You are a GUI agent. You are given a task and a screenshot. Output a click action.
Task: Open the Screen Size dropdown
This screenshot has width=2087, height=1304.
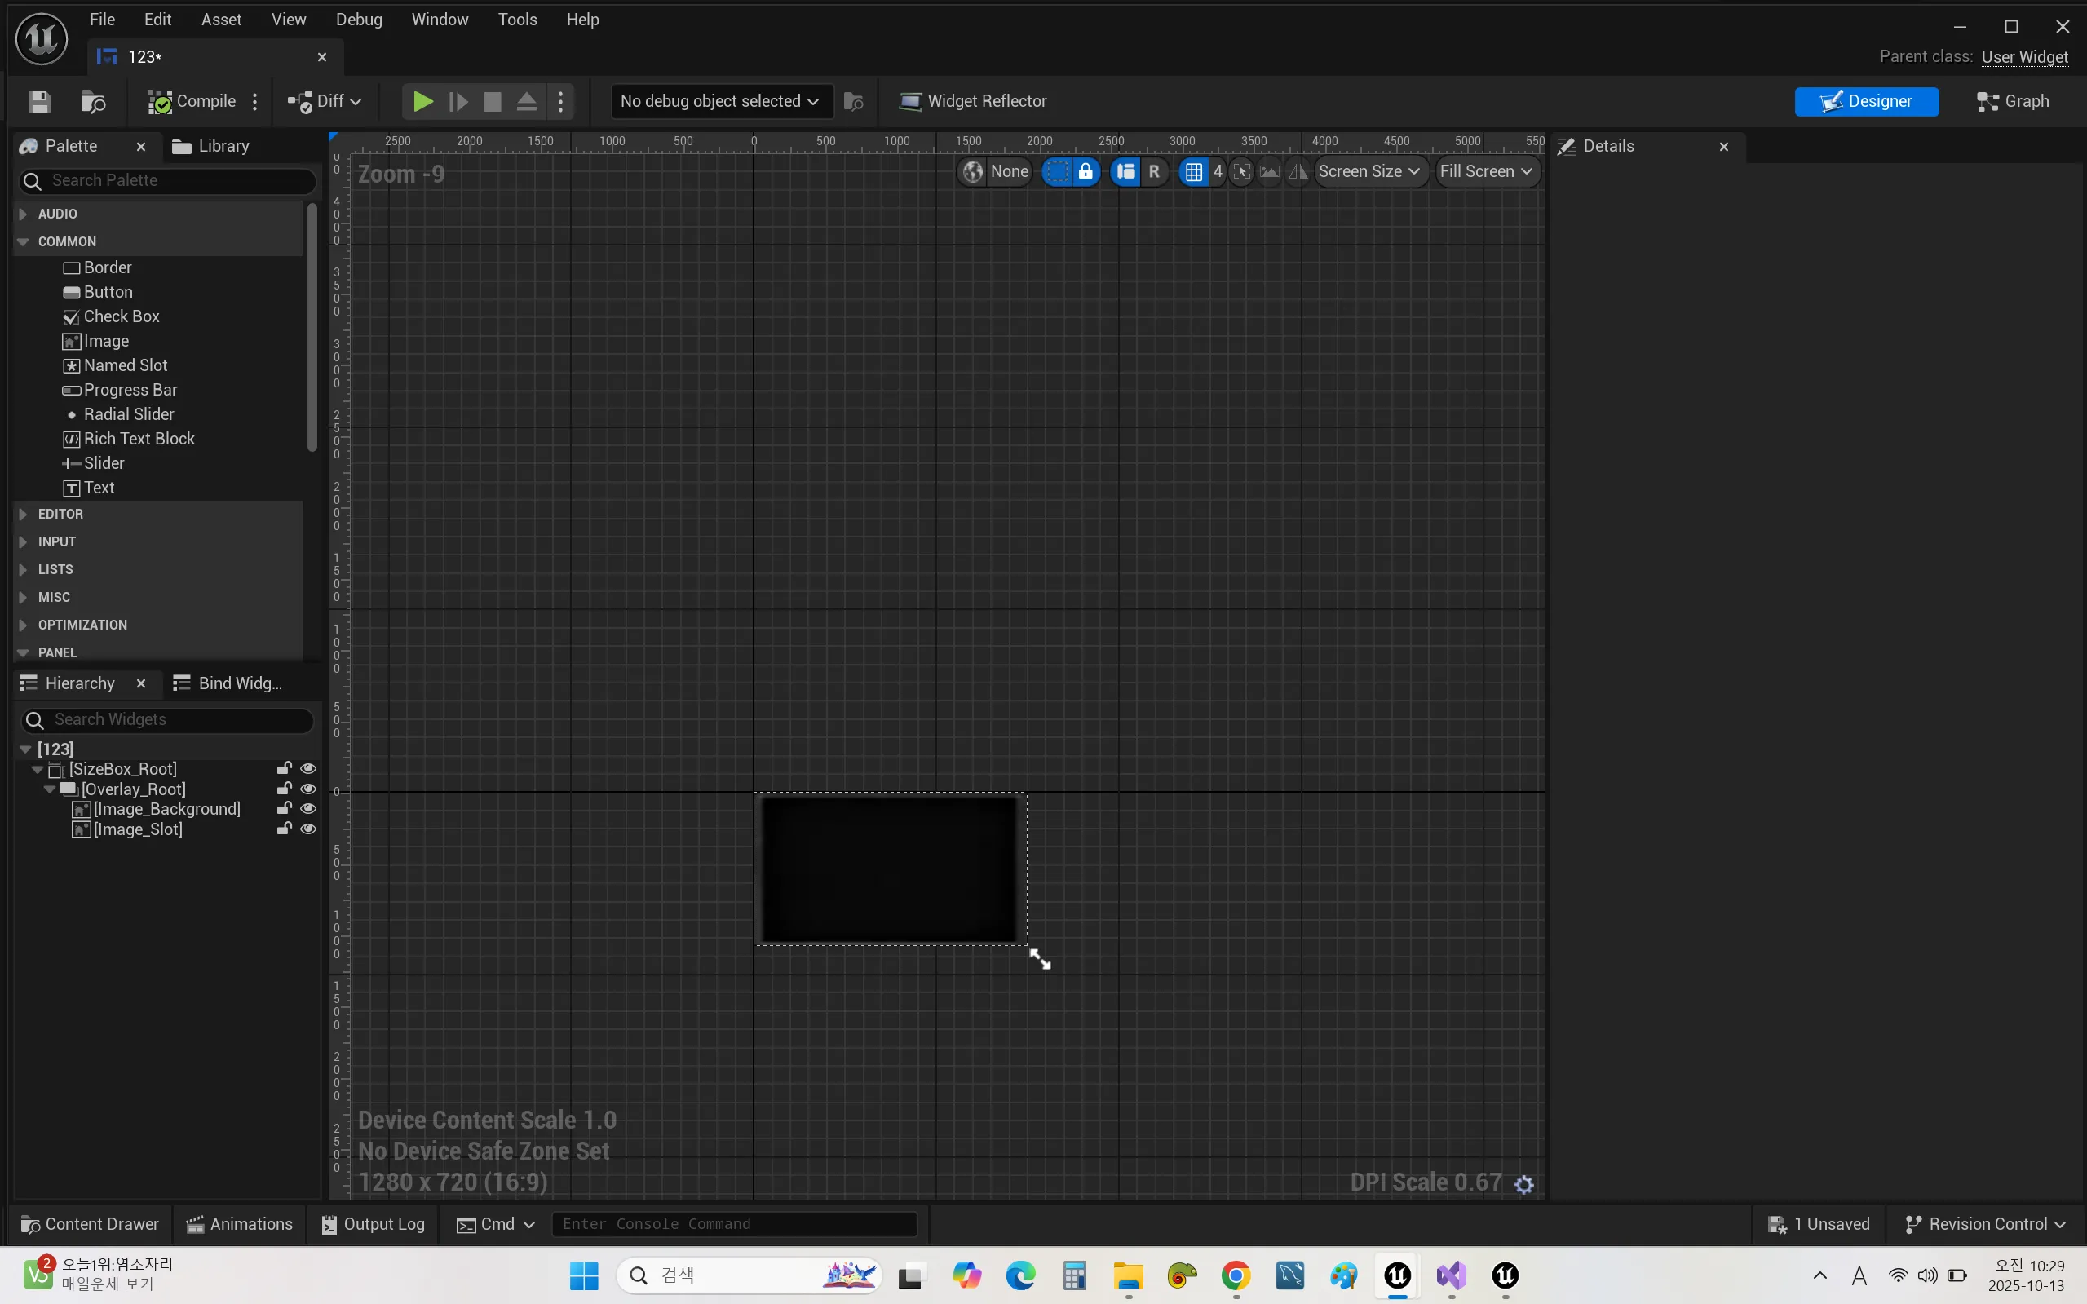[x=1368, y=171]
